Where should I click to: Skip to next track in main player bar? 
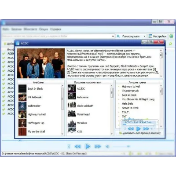pos(98,147)
